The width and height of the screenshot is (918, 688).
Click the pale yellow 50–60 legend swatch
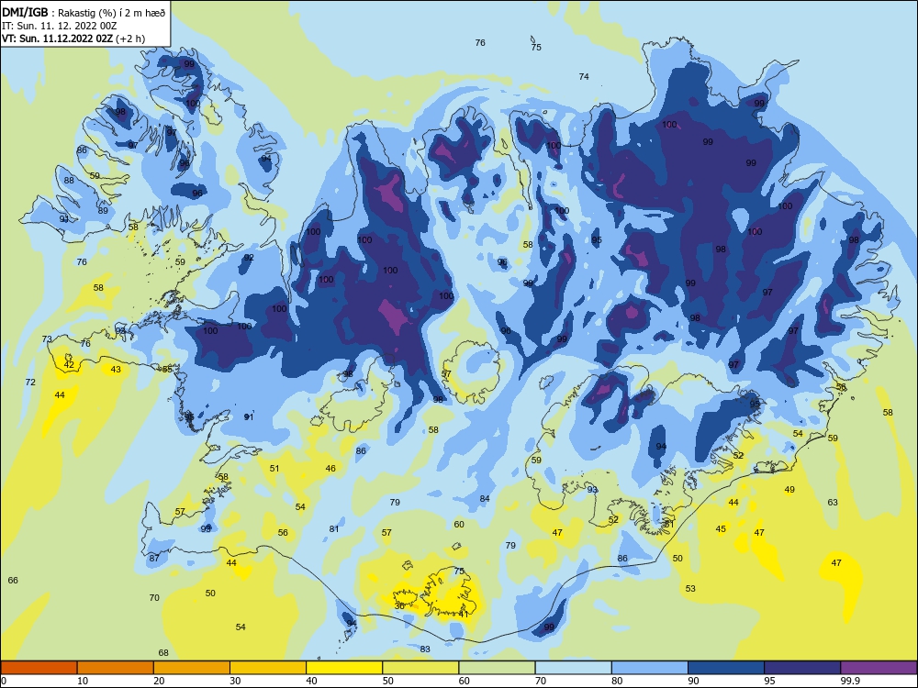click(420, 668)
